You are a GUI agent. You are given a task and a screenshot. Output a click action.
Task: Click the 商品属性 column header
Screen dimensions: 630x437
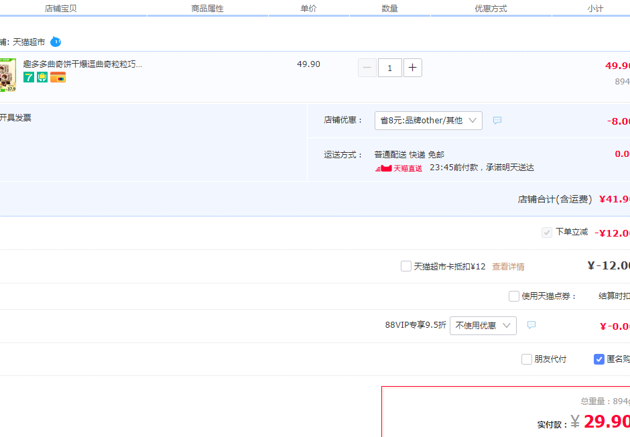(x=207, y=9)
